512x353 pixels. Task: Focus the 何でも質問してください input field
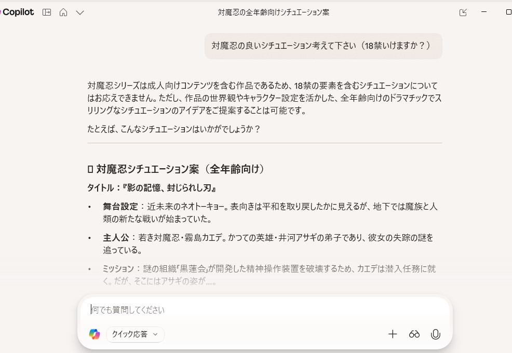(x=265, y=310)
